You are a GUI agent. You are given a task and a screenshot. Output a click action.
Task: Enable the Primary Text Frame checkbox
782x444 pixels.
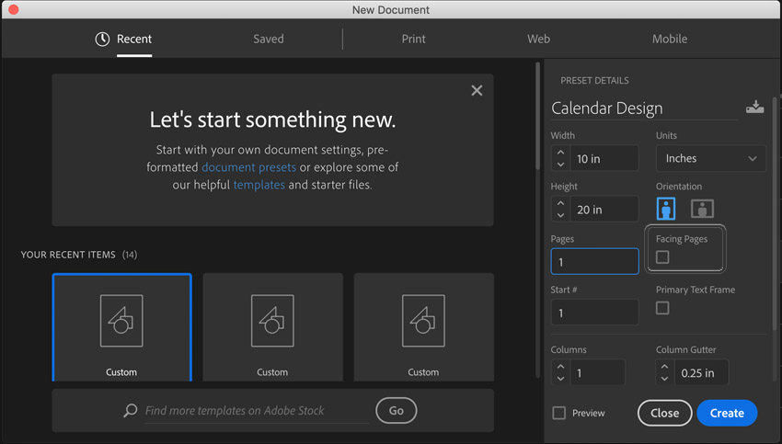pos(662,308)
